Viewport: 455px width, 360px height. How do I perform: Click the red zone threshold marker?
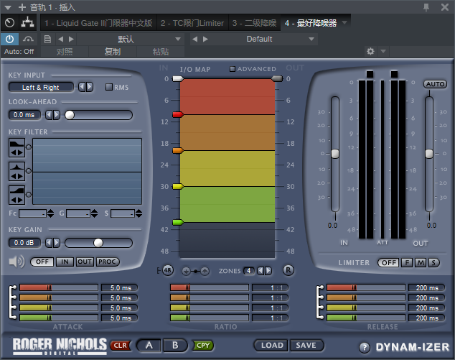pos(178,114)
